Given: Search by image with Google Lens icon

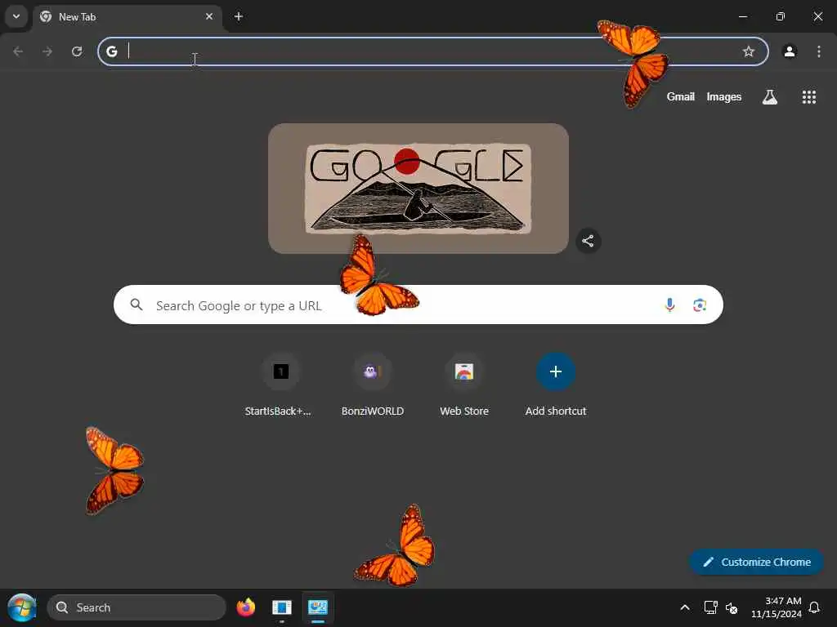Looking at the screenshot, I should tap(700, 305).
